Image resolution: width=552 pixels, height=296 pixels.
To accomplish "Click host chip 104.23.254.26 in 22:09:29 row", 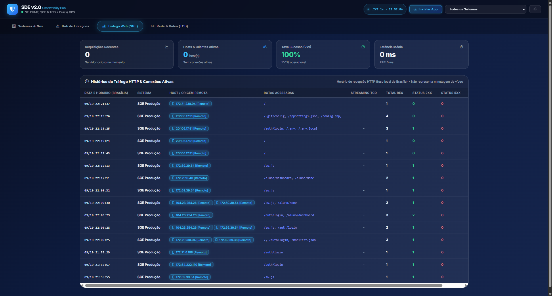I will coord(191,215).
